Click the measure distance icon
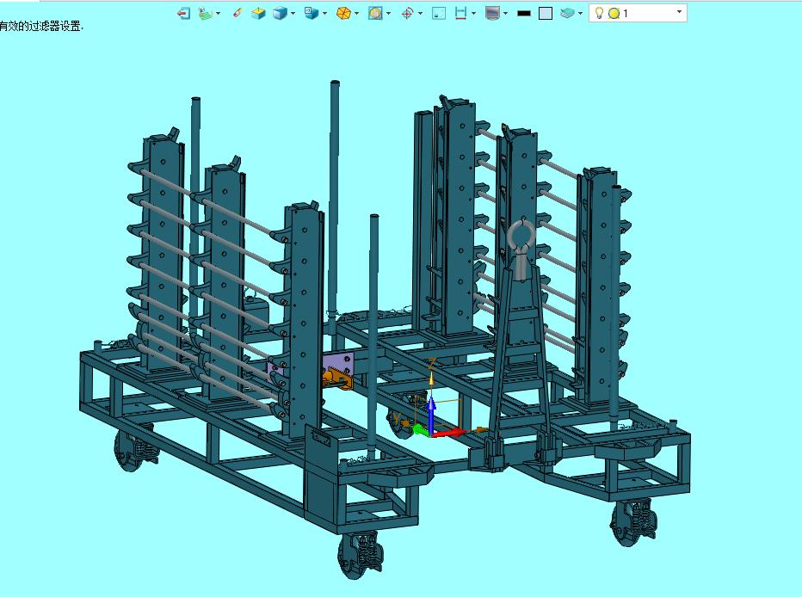 point(461,13)
